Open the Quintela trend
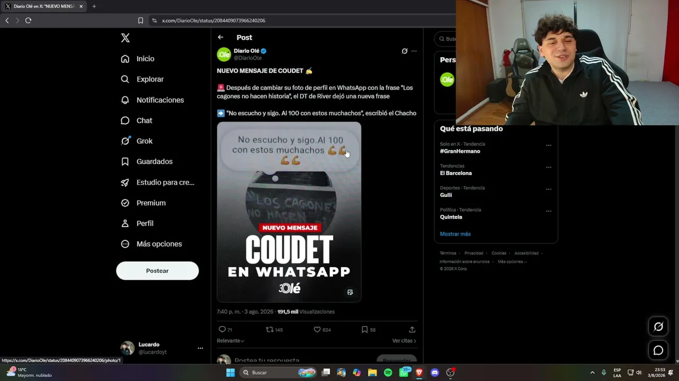 [451, 217]
